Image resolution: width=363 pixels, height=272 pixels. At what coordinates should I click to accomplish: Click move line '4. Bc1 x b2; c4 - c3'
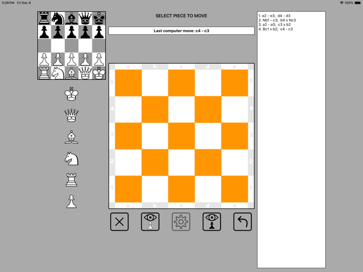[275, 29]
